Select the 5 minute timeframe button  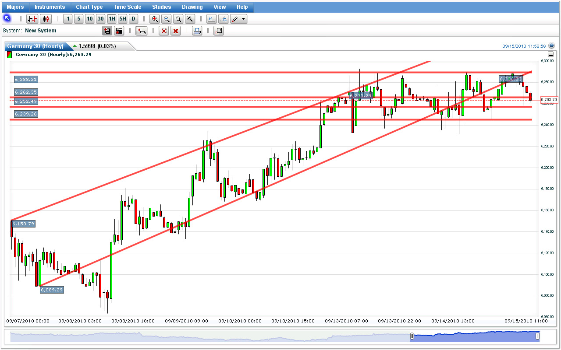pos(78,19)
